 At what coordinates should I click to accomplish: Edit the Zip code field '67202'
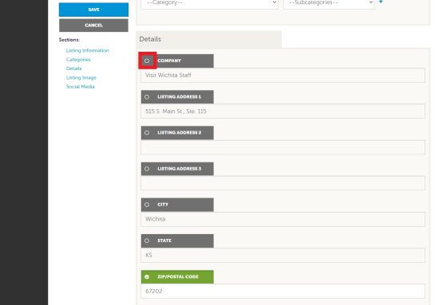[283, 291]
